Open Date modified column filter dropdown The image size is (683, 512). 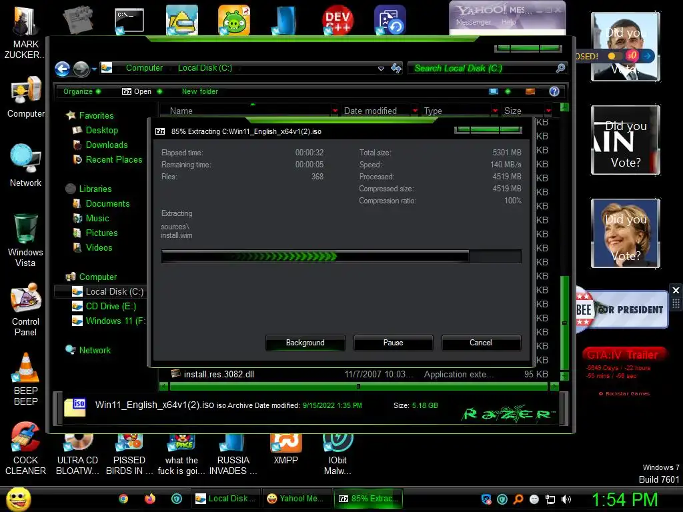pos(415,111)
